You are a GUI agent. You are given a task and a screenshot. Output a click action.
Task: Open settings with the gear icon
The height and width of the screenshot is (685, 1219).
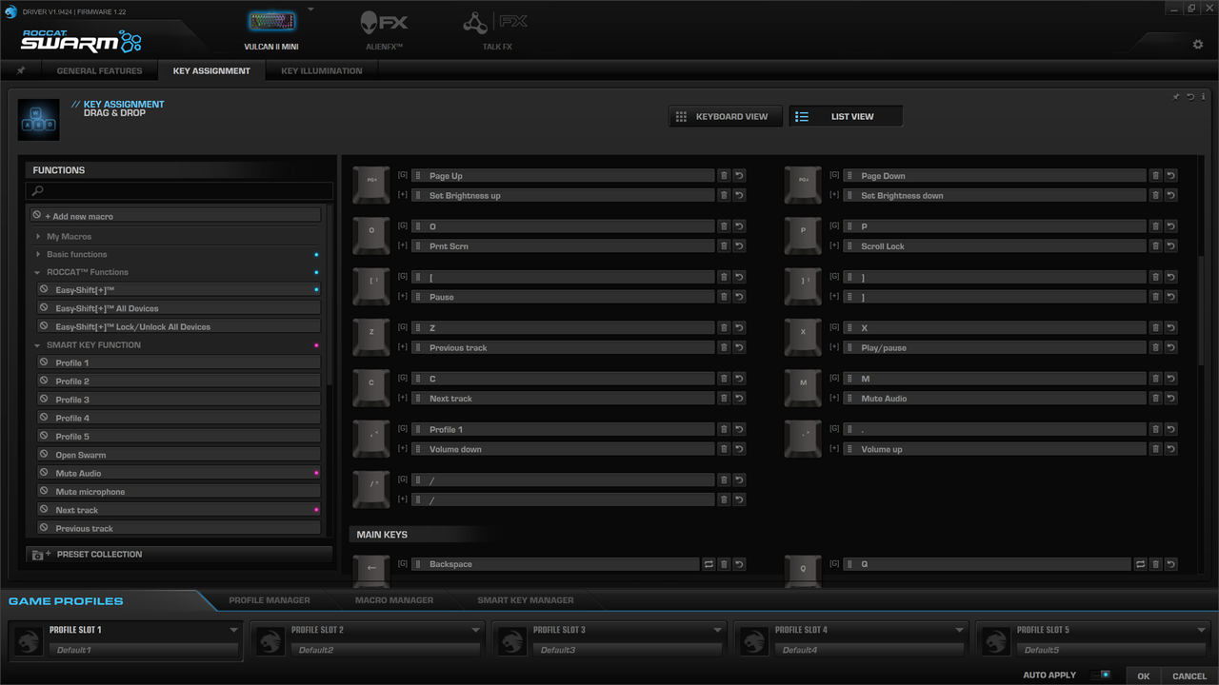click(1198, 45)
